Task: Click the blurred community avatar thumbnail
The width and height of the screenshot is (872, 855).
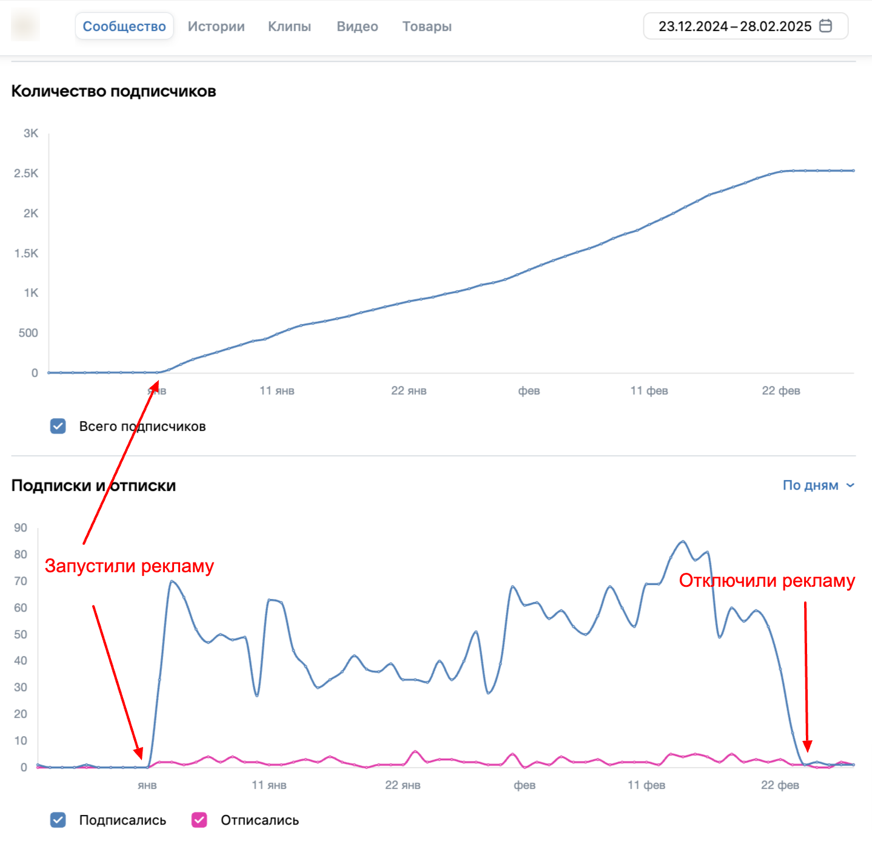Action: tap(25, 26)
